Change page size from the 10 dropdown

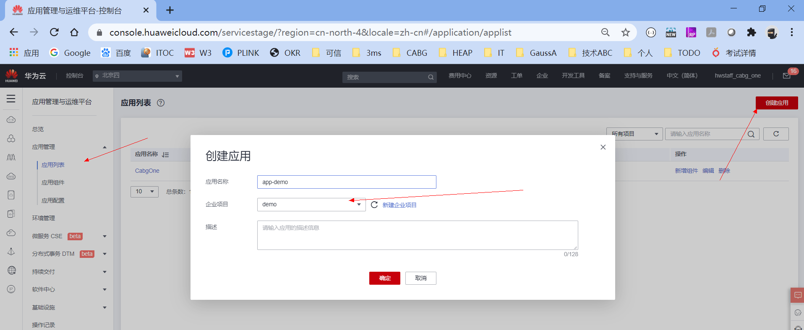(144, 192)
